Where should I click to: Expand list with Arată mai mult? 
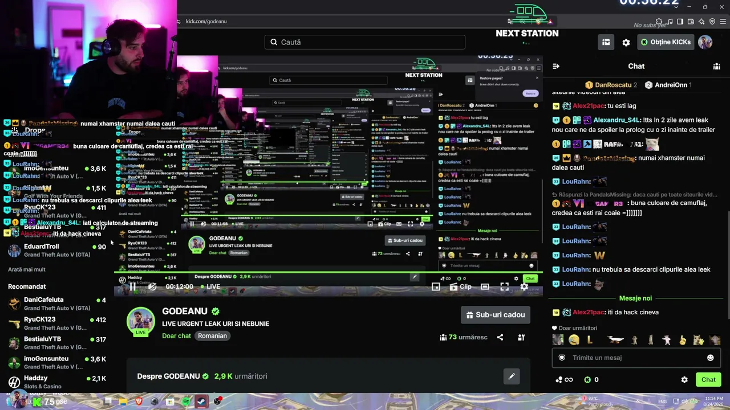(27, 269)
